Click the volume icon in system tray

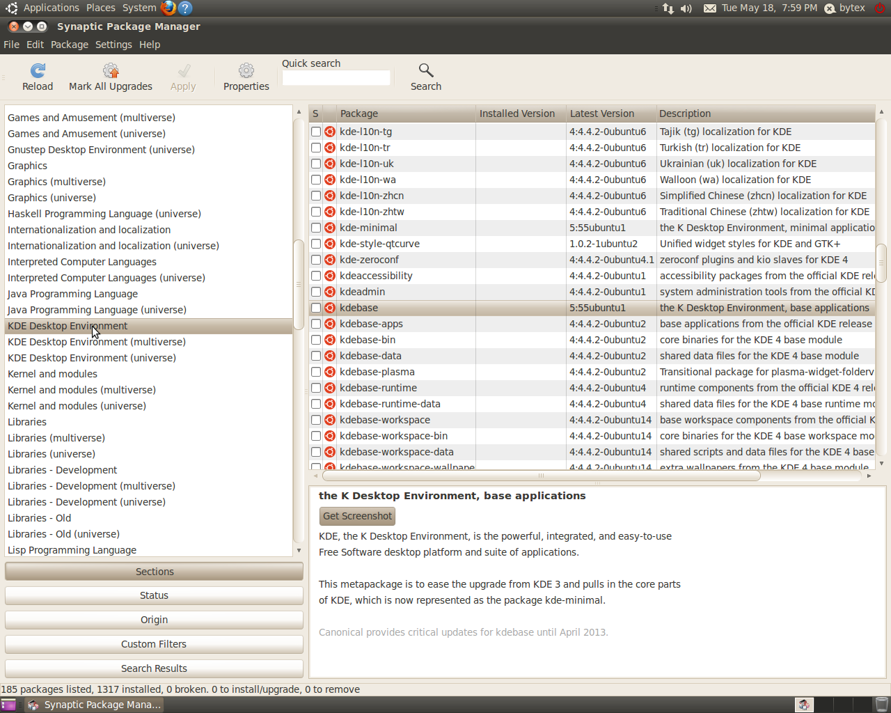click(x=686, y=8)
